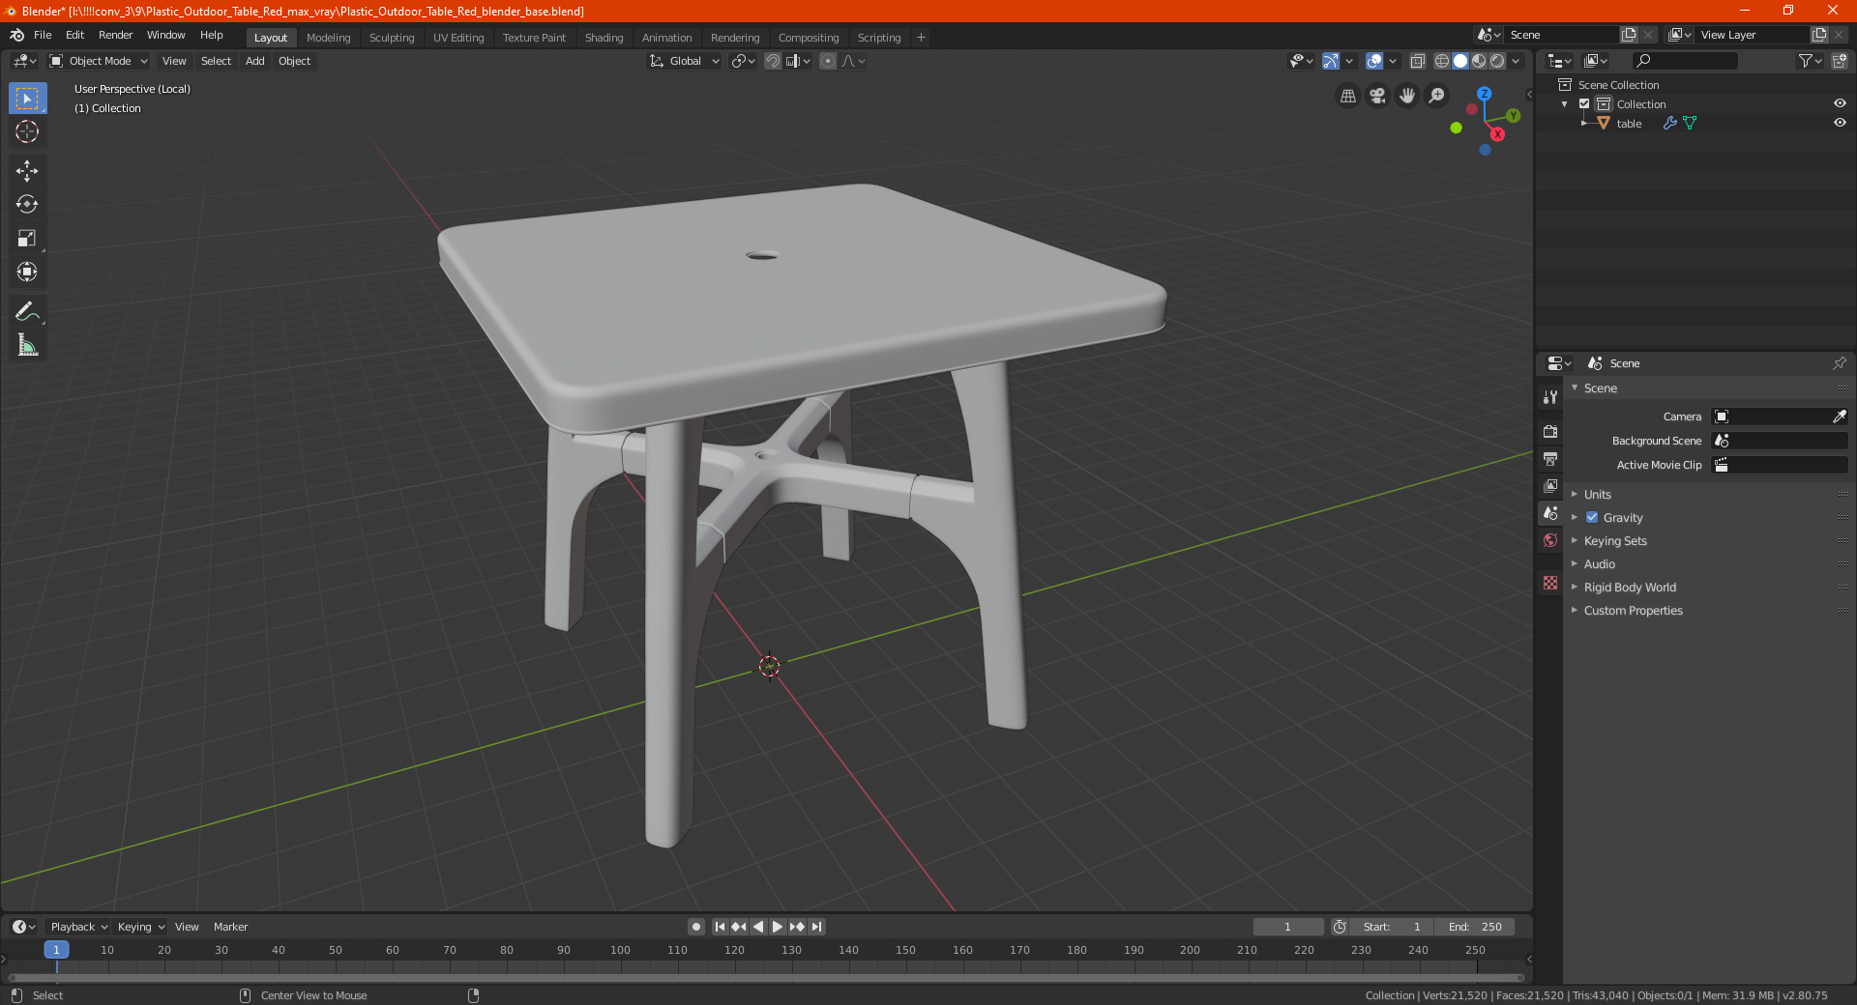
Task: Open the View Layer properties tab
Action: point(1550,485)
